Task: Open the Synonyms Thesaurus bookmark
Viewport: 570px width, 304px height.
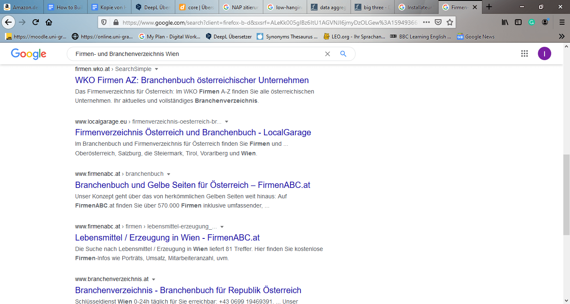Action: tap(287, 37)
